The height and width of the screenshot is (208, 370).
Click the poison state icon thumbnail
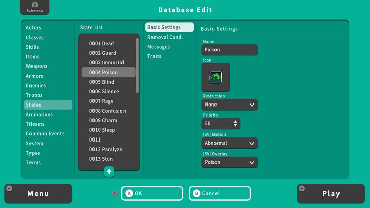(x=216, y=77)
